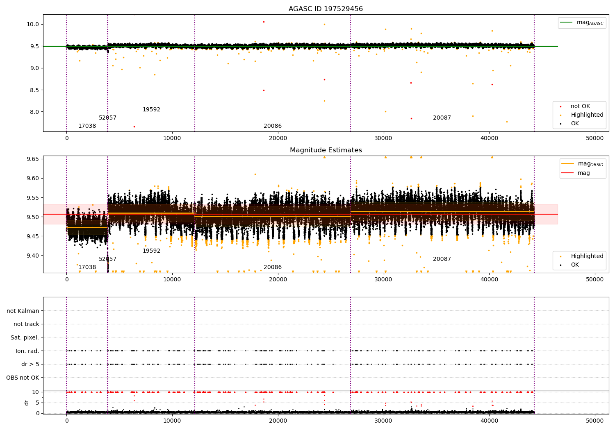615x430 pixels.
Task: Click obsid label 52057 in Magnitude Estimates plot
Action: 107,259
